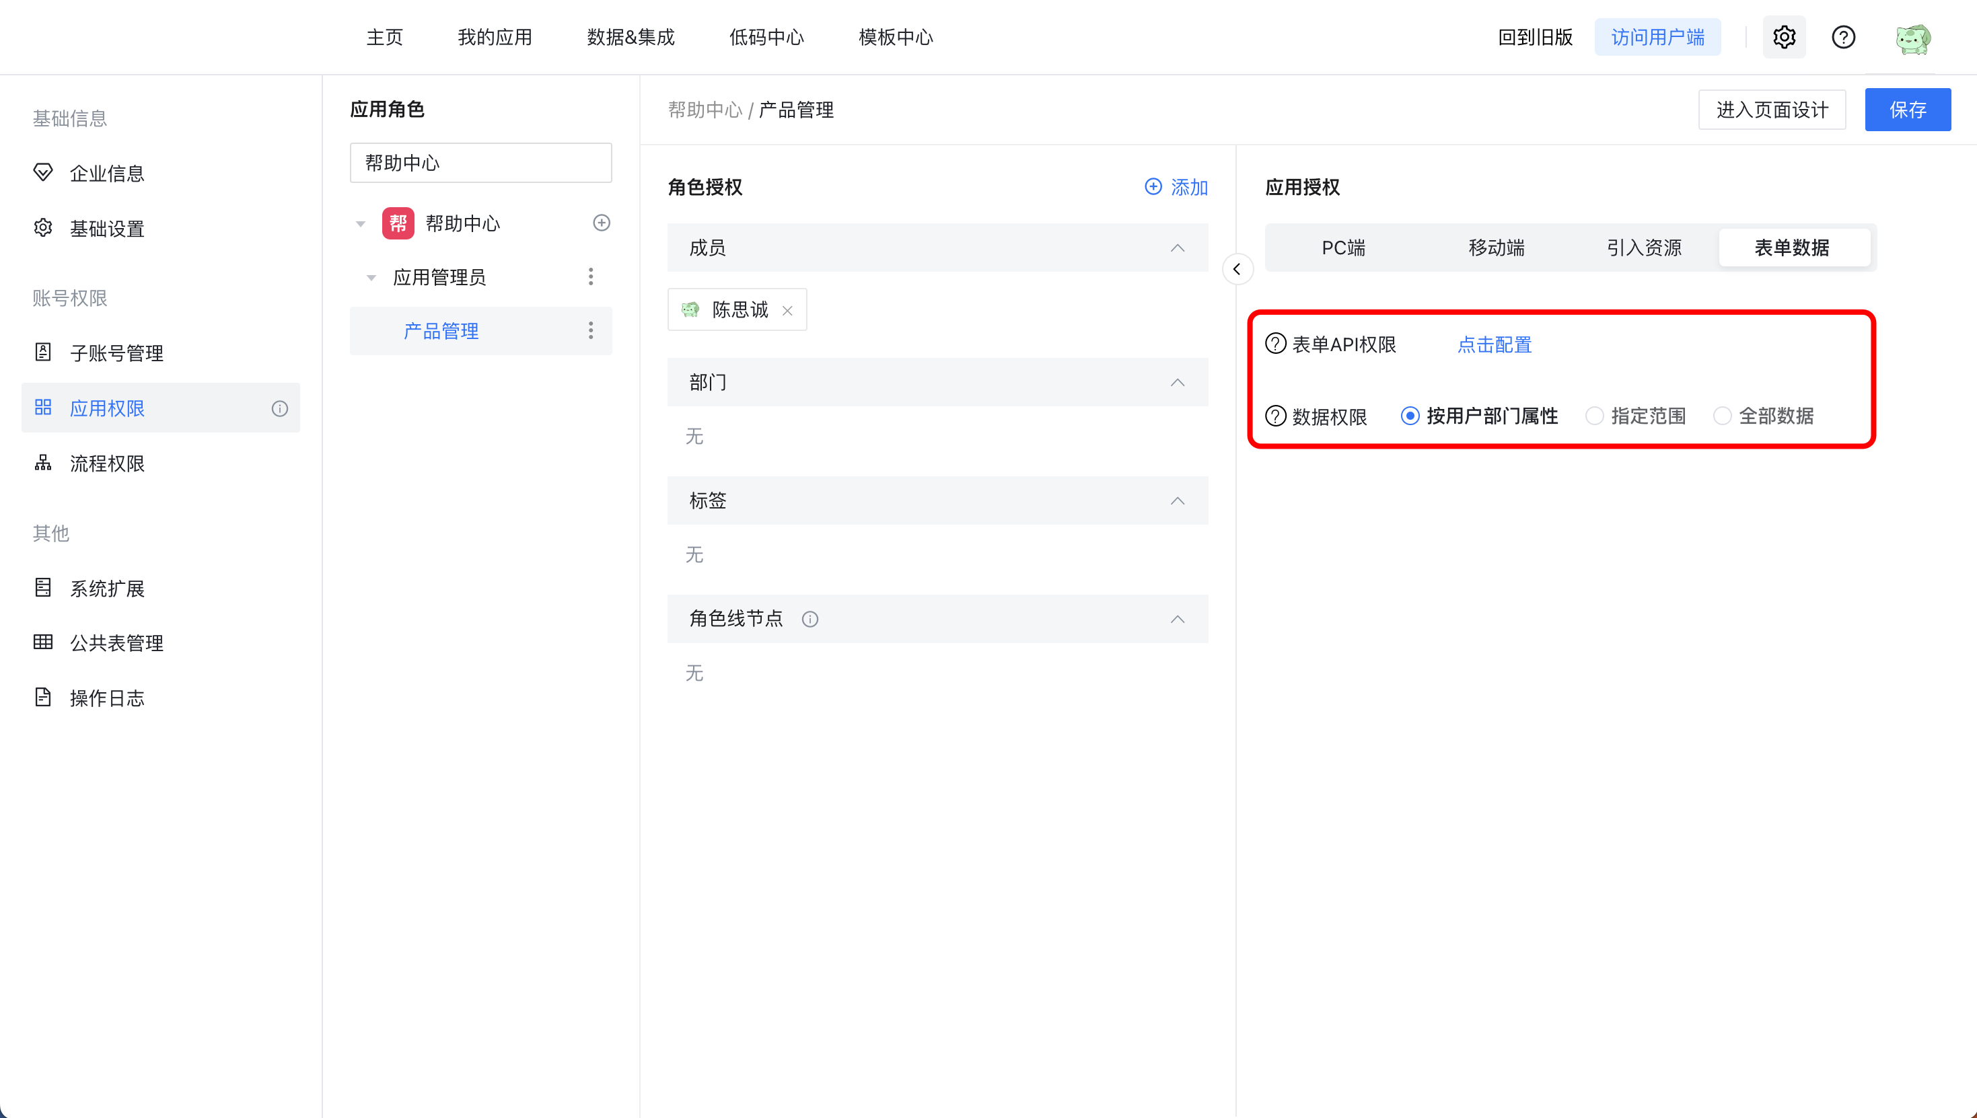Image resolution: width=1977 pixels, height=1118 pixels.
Task: Open 低码中心 in top navigation
Action: click(x=766, y=37)
